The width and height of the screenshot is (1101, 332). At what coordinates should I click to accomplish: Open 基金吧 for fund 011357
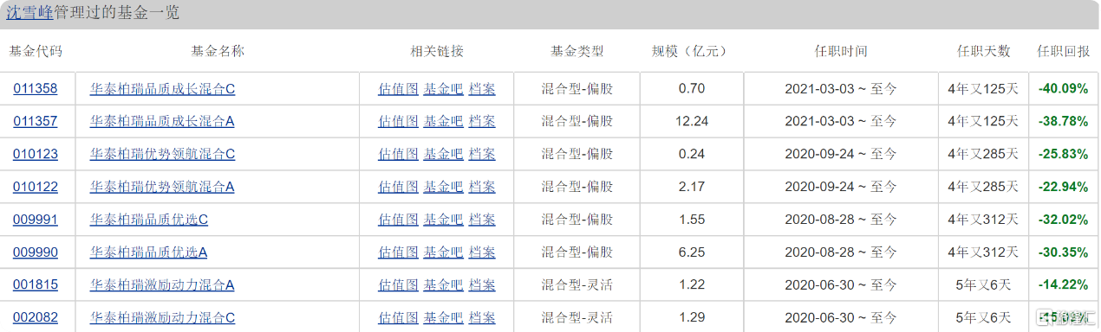click(x=443, y=121)
